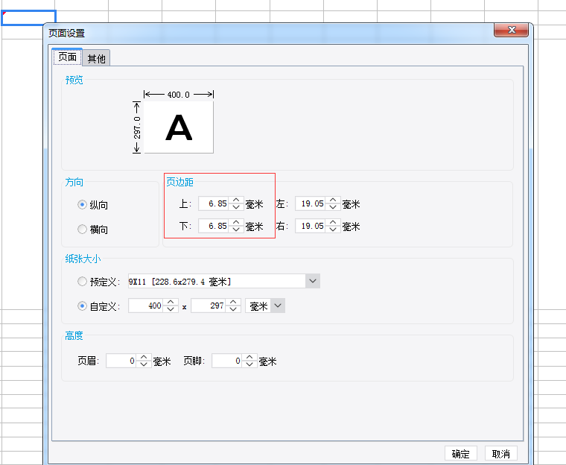
Task: Decrease the bottom margin spinner value
Action: [x=236, y=230]
